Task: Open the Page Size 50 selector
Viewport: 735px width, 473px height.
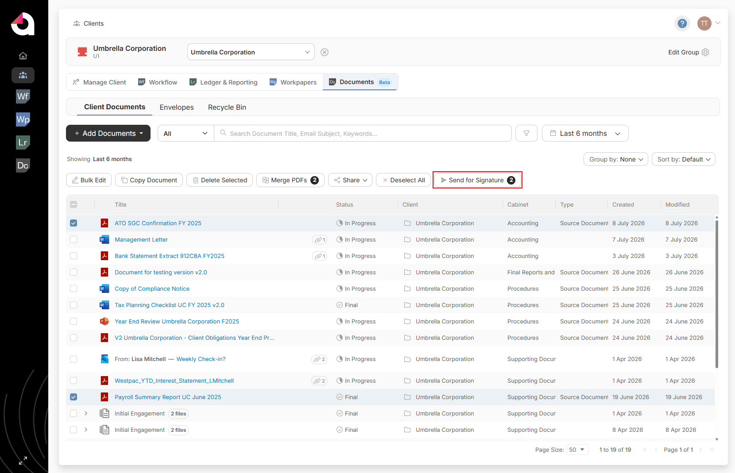Action: pos(577,450)
